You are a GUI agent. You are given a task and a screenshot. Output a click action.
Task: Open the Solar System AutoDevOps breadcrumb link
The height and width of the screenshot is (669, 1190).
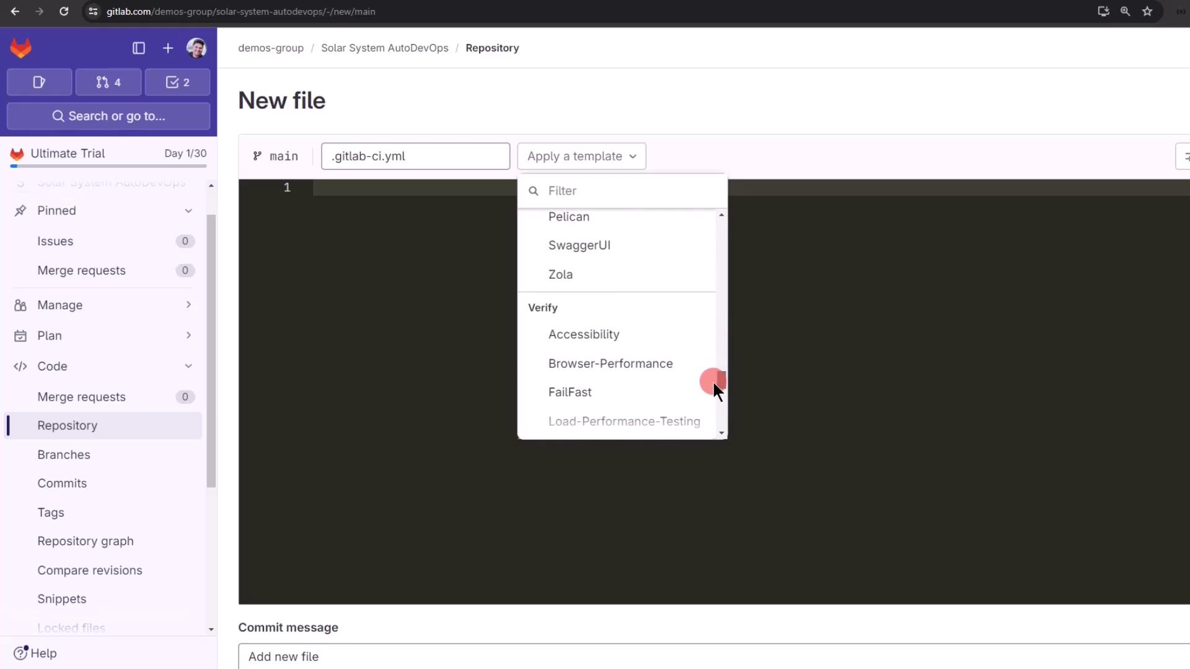point(384,48)
